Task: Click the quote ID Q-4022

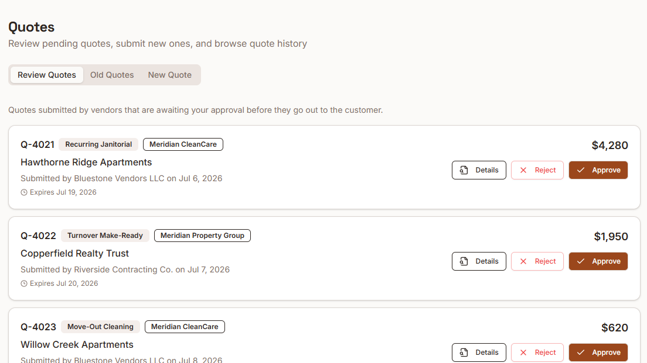Action: pyautogui.click(x=38, y=236)
